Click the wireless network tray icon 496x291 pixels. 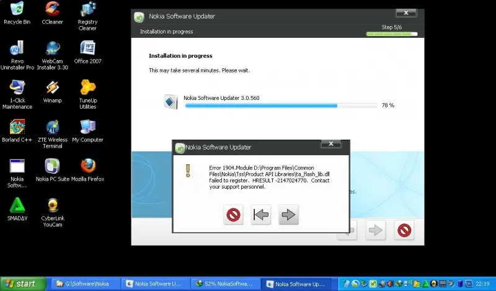point(408,284)
